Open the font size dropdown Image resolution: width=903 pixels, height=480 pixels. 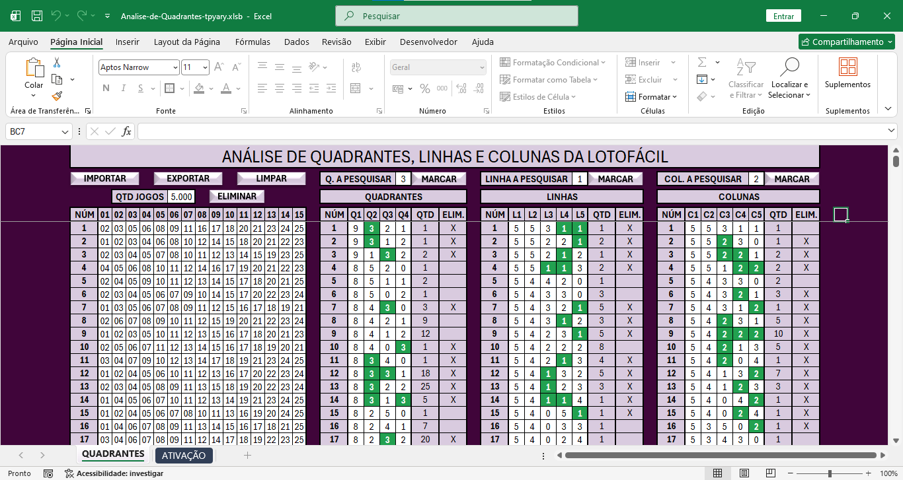(206, 67)
